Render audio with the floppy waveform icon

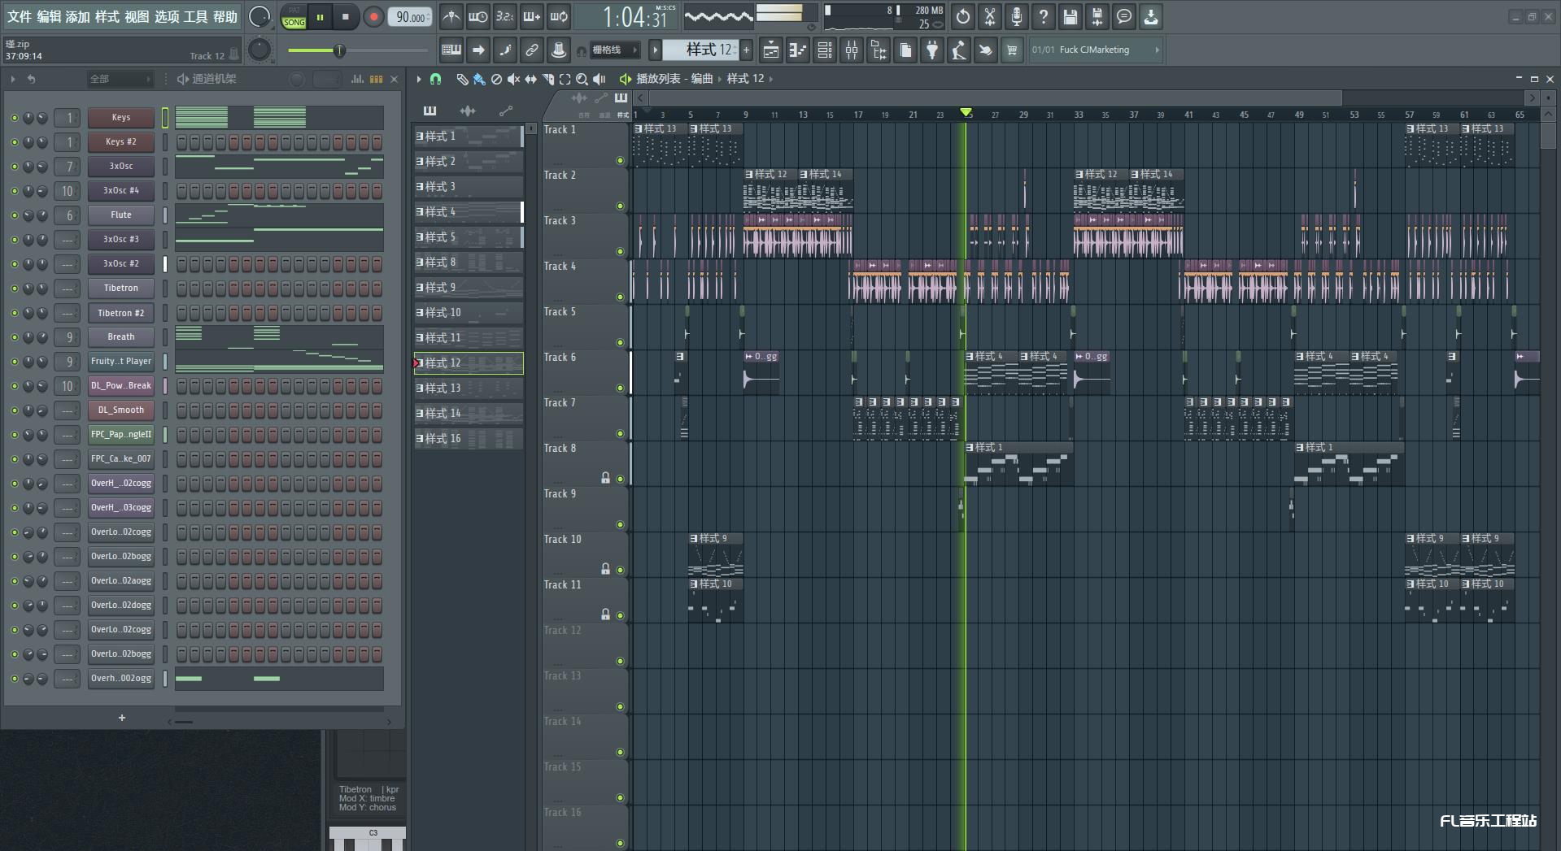[1097, 16]
